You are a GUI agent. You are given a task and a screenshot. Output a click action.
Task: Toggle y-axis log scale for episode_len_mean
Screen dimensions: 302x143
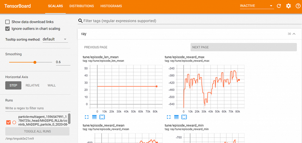click(x=94, y=117)
